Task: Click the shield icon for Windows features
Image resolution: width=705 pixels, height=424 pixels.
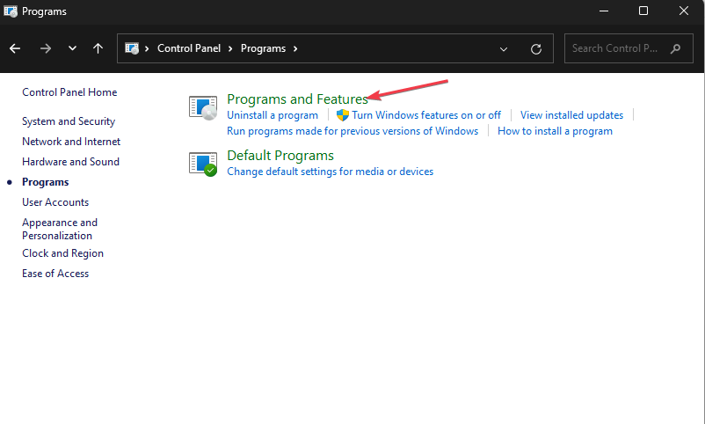Action: coord(343,115)
